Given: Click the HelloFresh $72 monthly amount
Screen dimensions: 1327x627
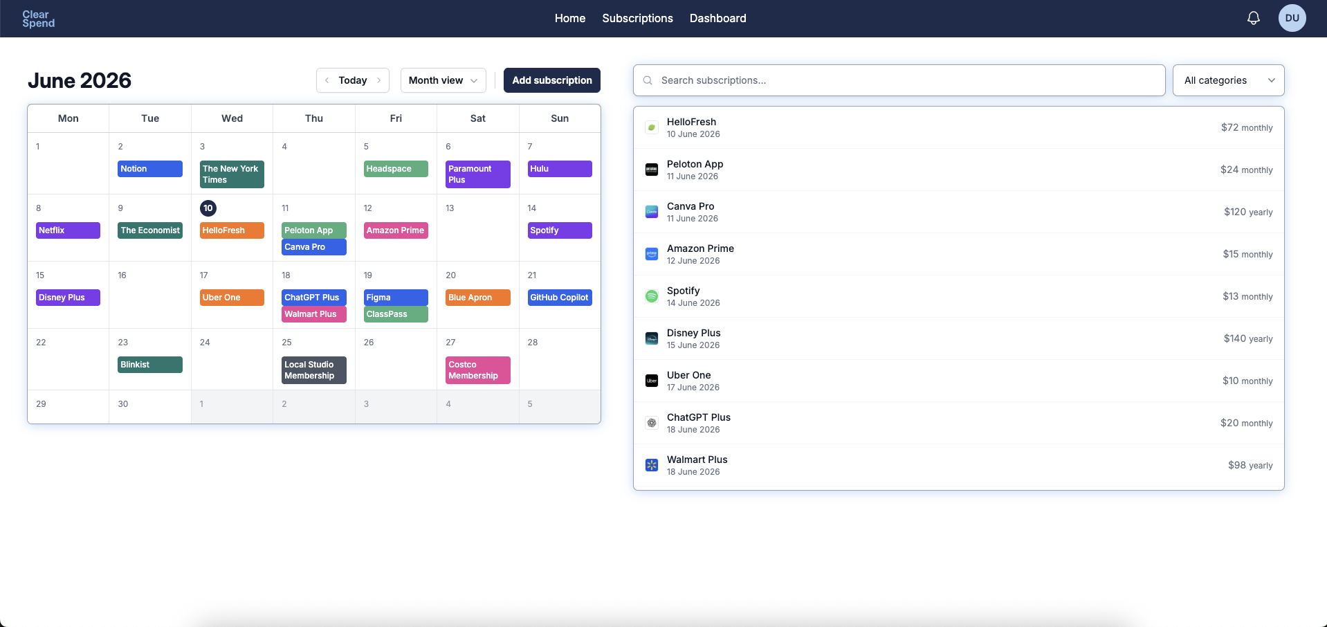Looking at the screenshot, I should click(1246, 127).
